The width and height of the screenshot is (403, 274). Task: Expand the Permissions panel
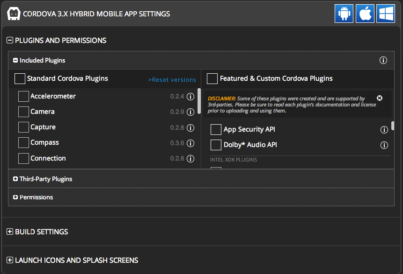pos(15,197)
